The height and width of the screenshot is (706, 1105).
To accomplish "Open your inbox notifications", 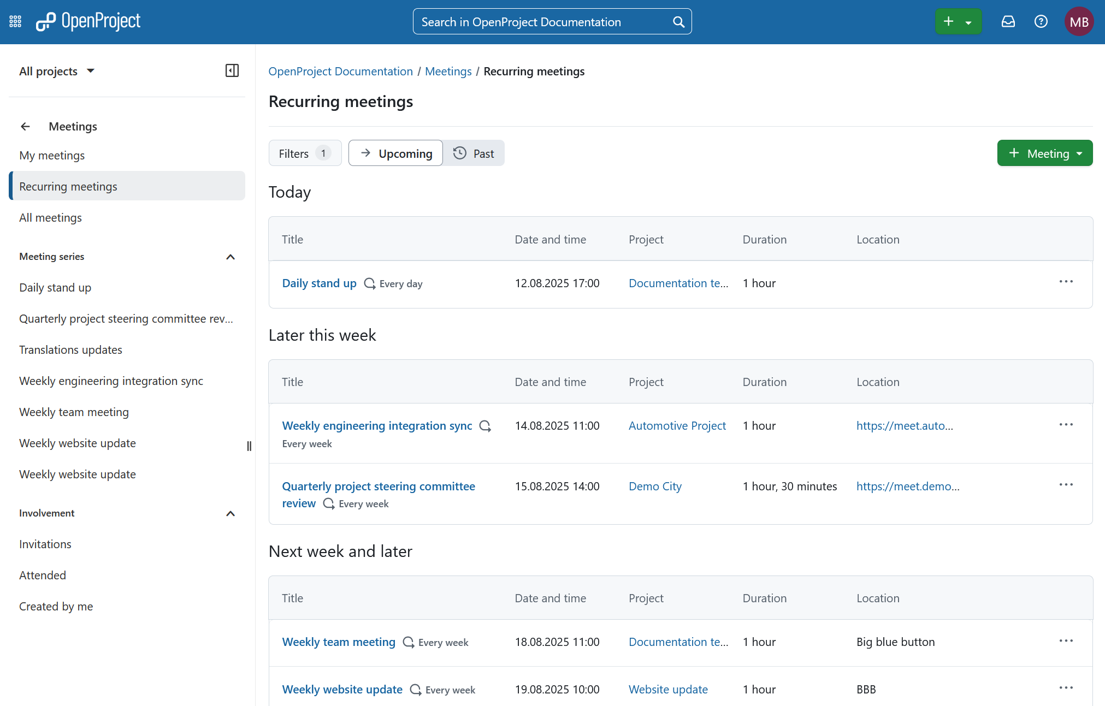I will pyautogui.click(x=1008, y=21).
